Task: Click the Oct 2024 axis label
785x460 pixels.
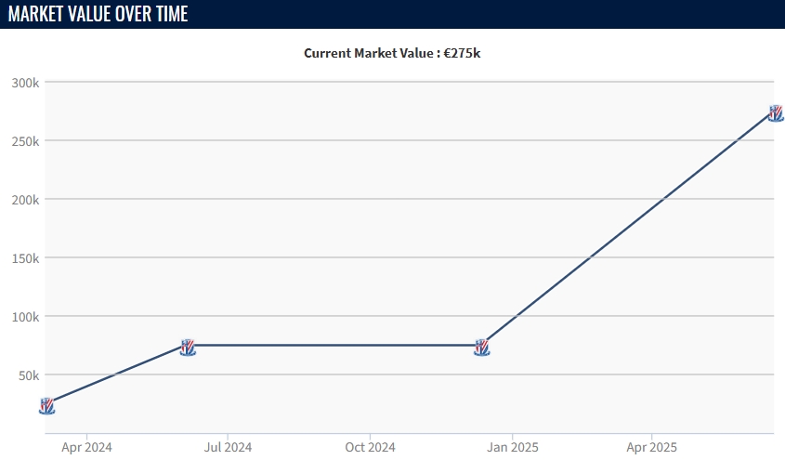Action: pyautogui.click(x=370, y=447)
